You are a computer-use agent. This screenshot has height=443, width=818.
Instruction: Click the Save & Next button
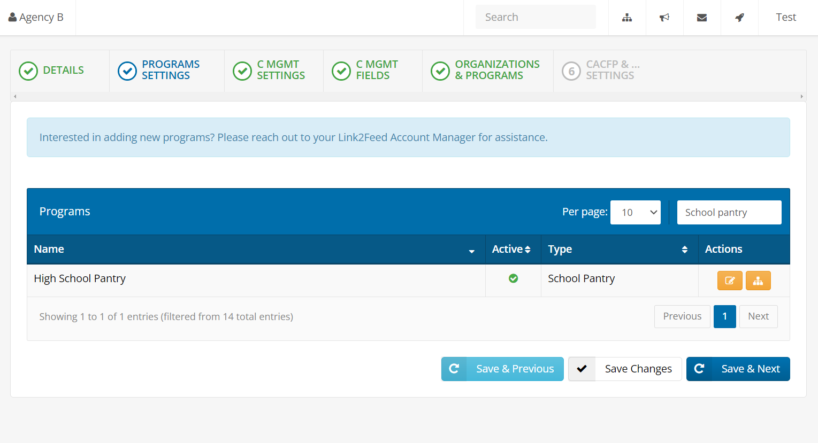(738, 369)
